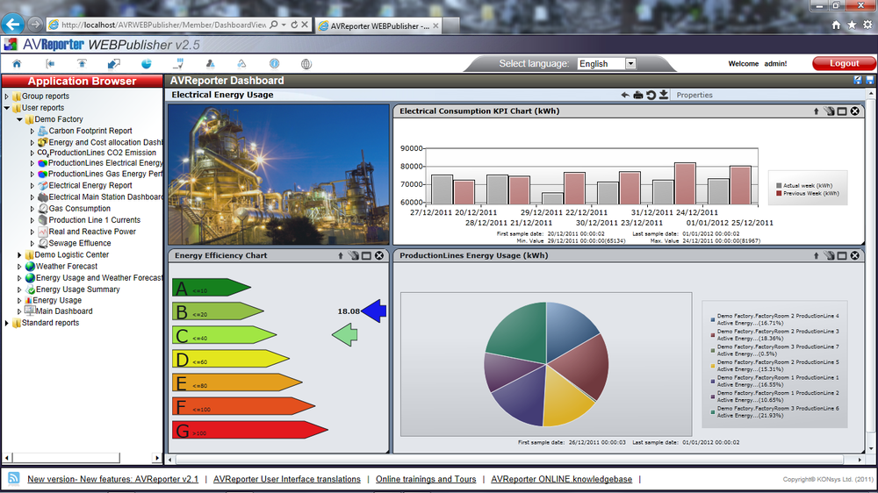Collapse the User reports tree node
The width and height of the screenshot is (878, 493).
(x=7, y=108)
